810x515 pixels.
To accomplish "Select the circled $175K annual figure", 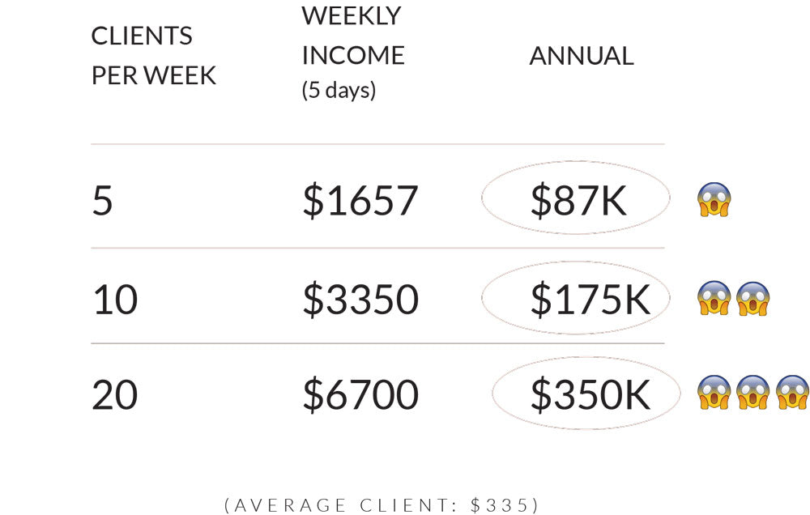I will pyautogui.click(x=575, y=297).
